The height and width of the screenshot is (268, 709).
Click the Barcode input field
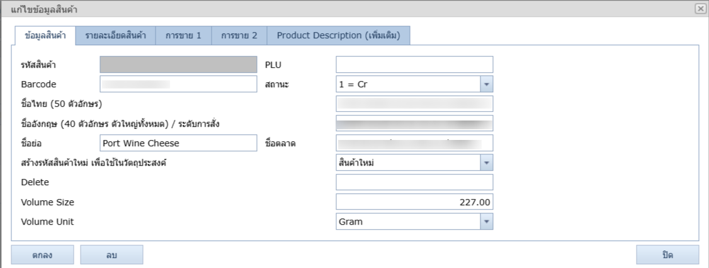(178, 84)
